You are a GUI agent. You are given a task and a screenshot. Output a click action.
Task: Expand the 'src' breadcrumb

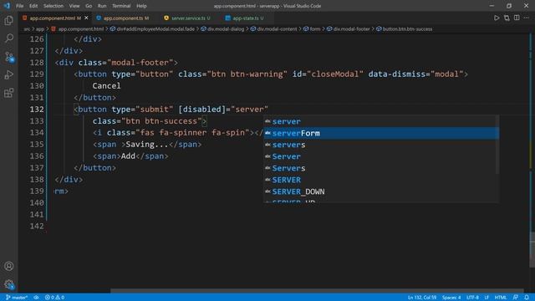27,29
